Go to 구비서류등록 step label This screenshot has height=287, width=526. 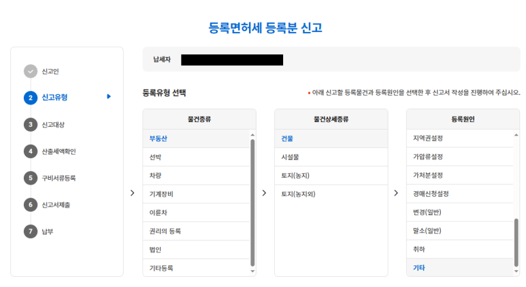click(x=59, y=178)
